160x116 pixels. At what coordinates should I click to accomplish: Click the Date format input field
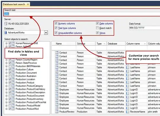[145, 28]
